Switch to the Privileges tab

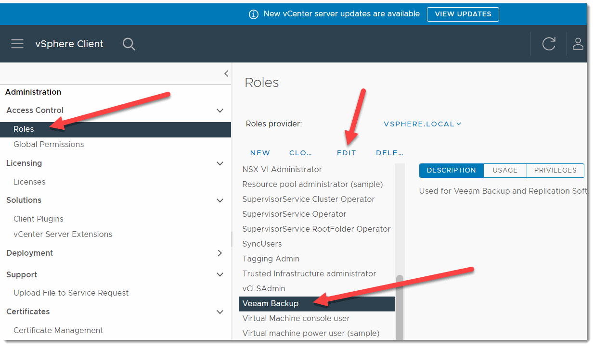click(x=555, y=170)
